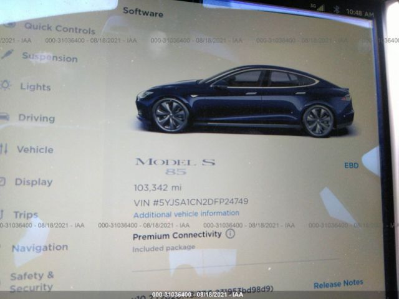Open the Display settings

pos(34,182)
